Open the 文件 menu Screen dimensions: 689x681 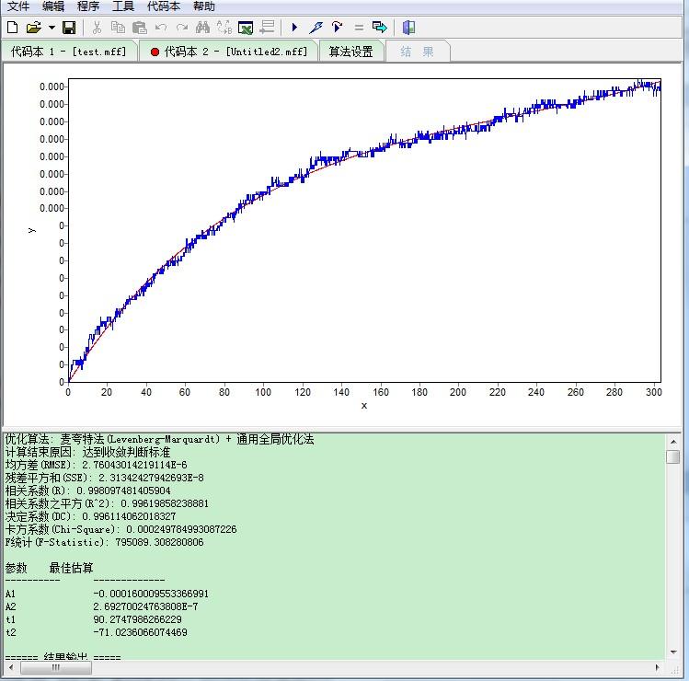[x=18, y=6]
